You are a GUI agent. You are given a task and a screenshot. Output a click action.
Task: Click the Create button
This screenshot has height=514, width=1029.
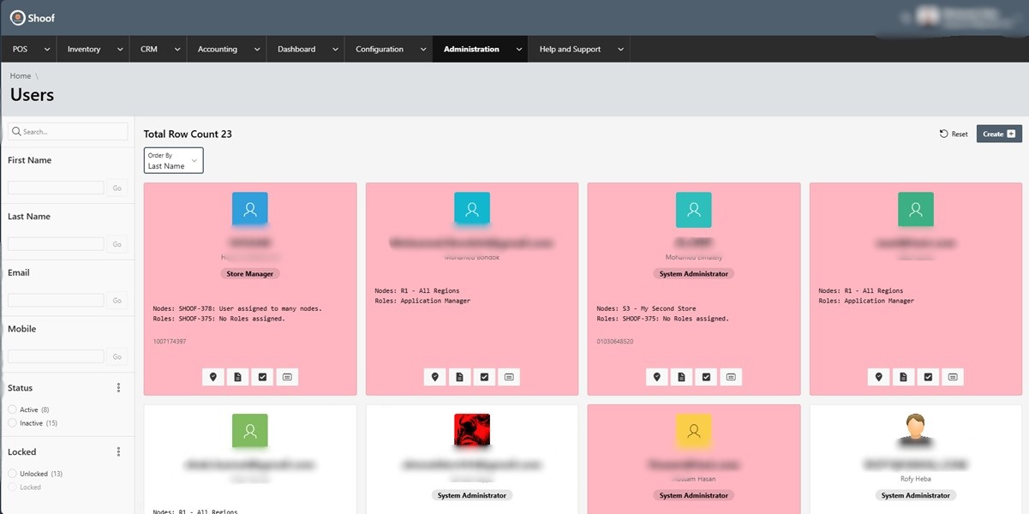tap(999, 134)
